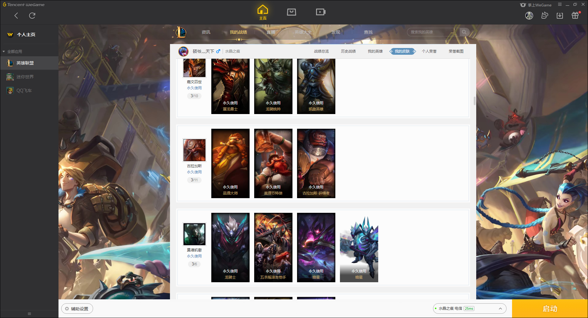Click the 嘉文四世 champion portrait
The image size is (588, 318).
[194, 68]
